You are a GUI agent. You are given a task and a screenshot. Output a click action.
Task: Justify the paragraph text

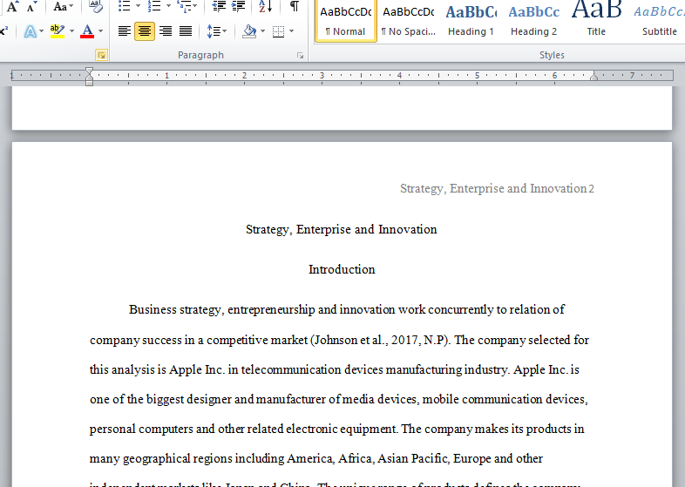(186, 31)
